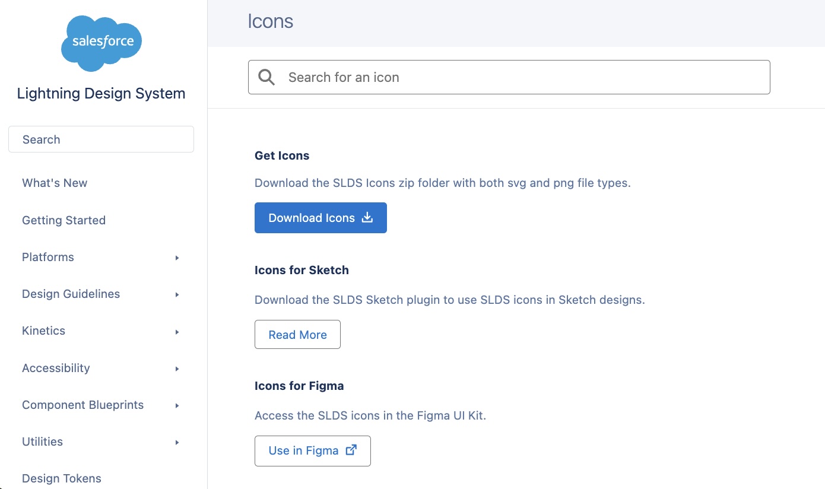This screenshot has height=489, width=825.
Task: Click the Salesforce cloud logo
Action: (x=101, y=42)
